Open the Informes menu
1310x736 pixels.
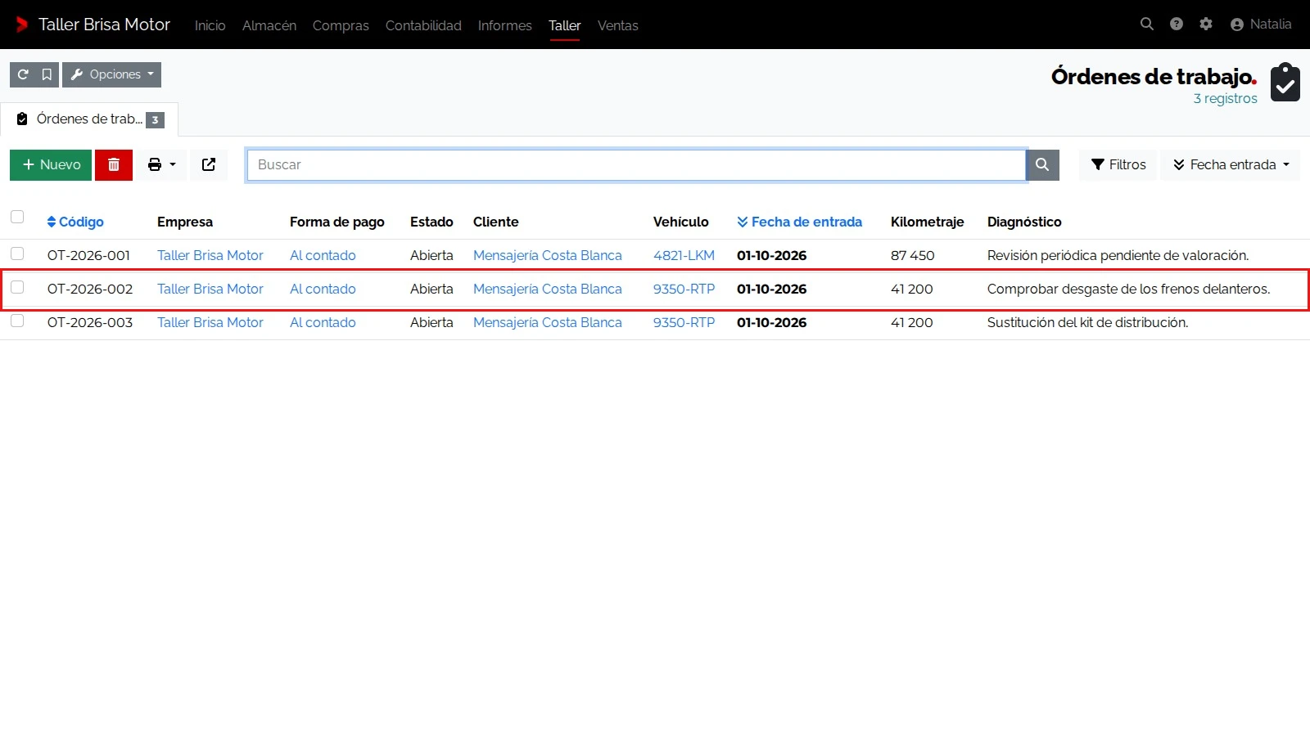pyautogui.click(x=505, y=25)
